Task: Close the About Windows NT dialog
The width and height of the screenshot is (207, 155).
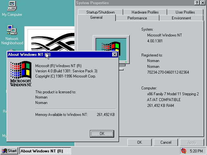Action: [114, 55]
